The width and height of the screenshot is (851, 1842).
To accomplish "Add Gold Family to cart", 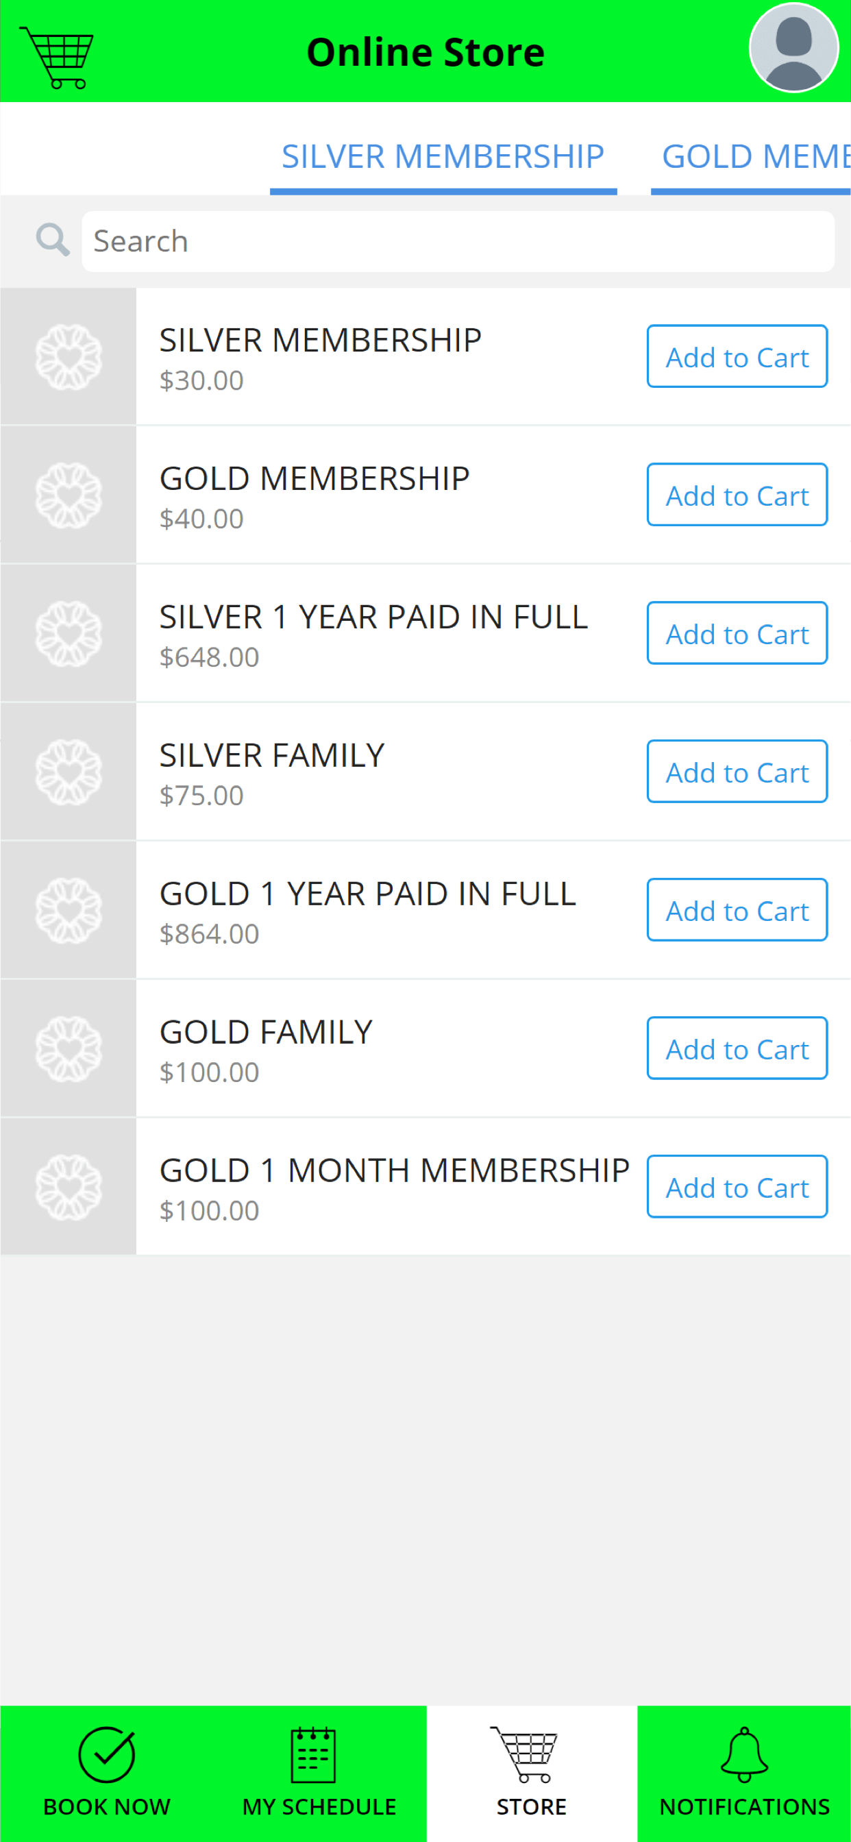I will click(737, 1048).
